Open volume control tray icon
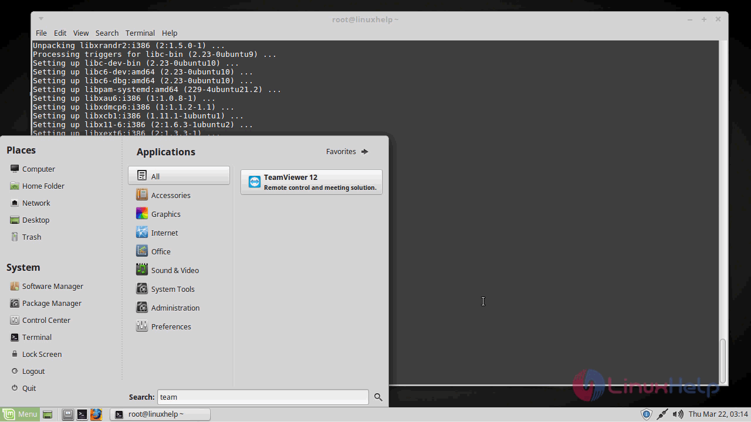Screen dimensions: 751x422 coord(678,414)
